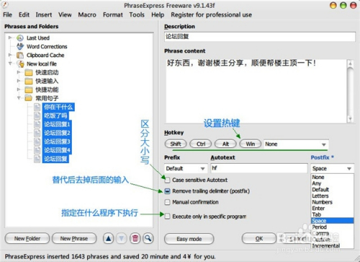Select Tab in the Postfix list

pyautogui.click(x=332, y=214)
